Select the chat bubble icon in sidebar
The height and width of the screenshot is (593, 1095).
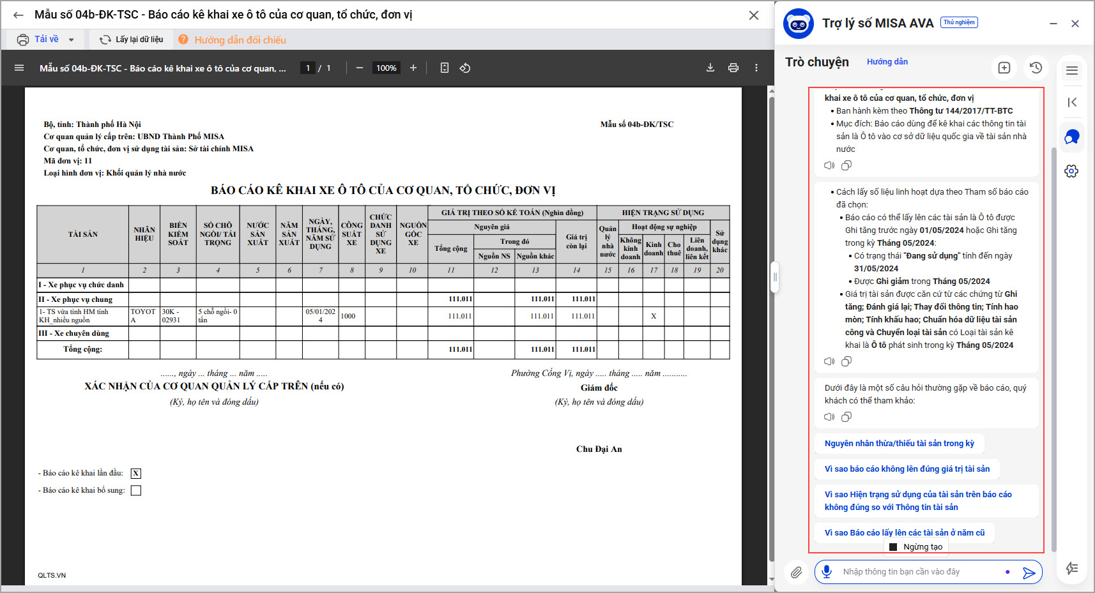coord(1072,137)
